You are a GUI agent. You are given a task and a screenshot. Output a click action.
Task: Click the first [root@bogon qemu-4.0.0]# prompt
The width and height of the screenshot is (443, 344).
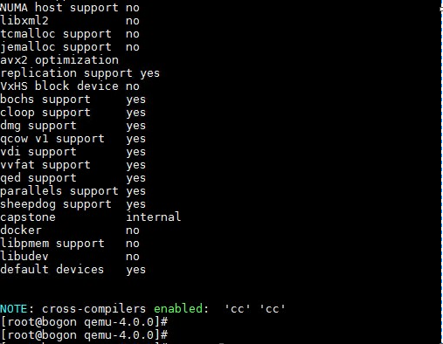pos(84,322)
